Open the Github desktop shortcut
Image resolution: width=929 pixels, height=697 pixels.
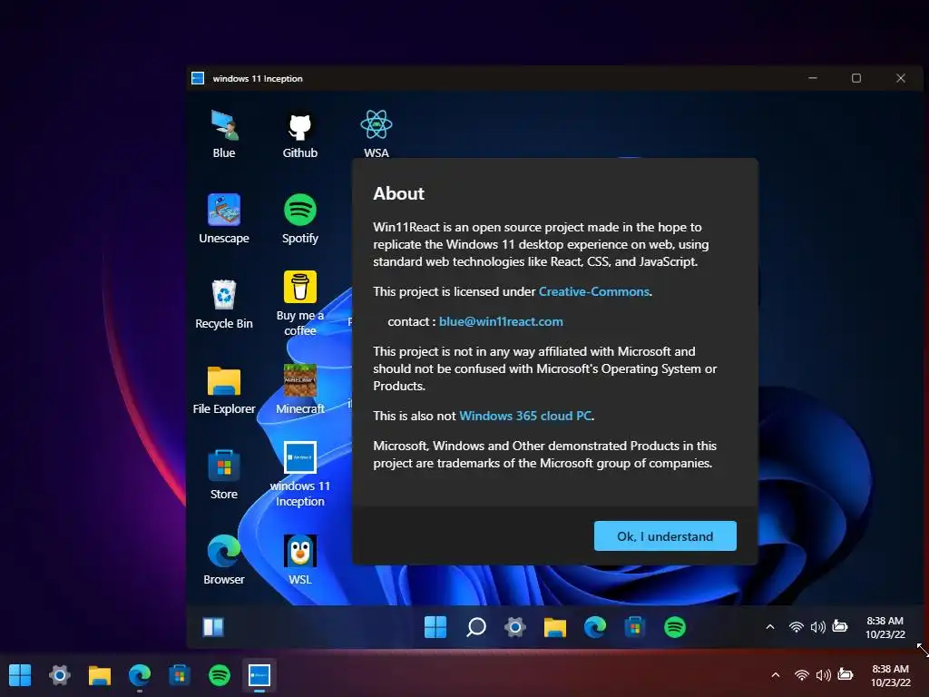(x=299, y=134)
